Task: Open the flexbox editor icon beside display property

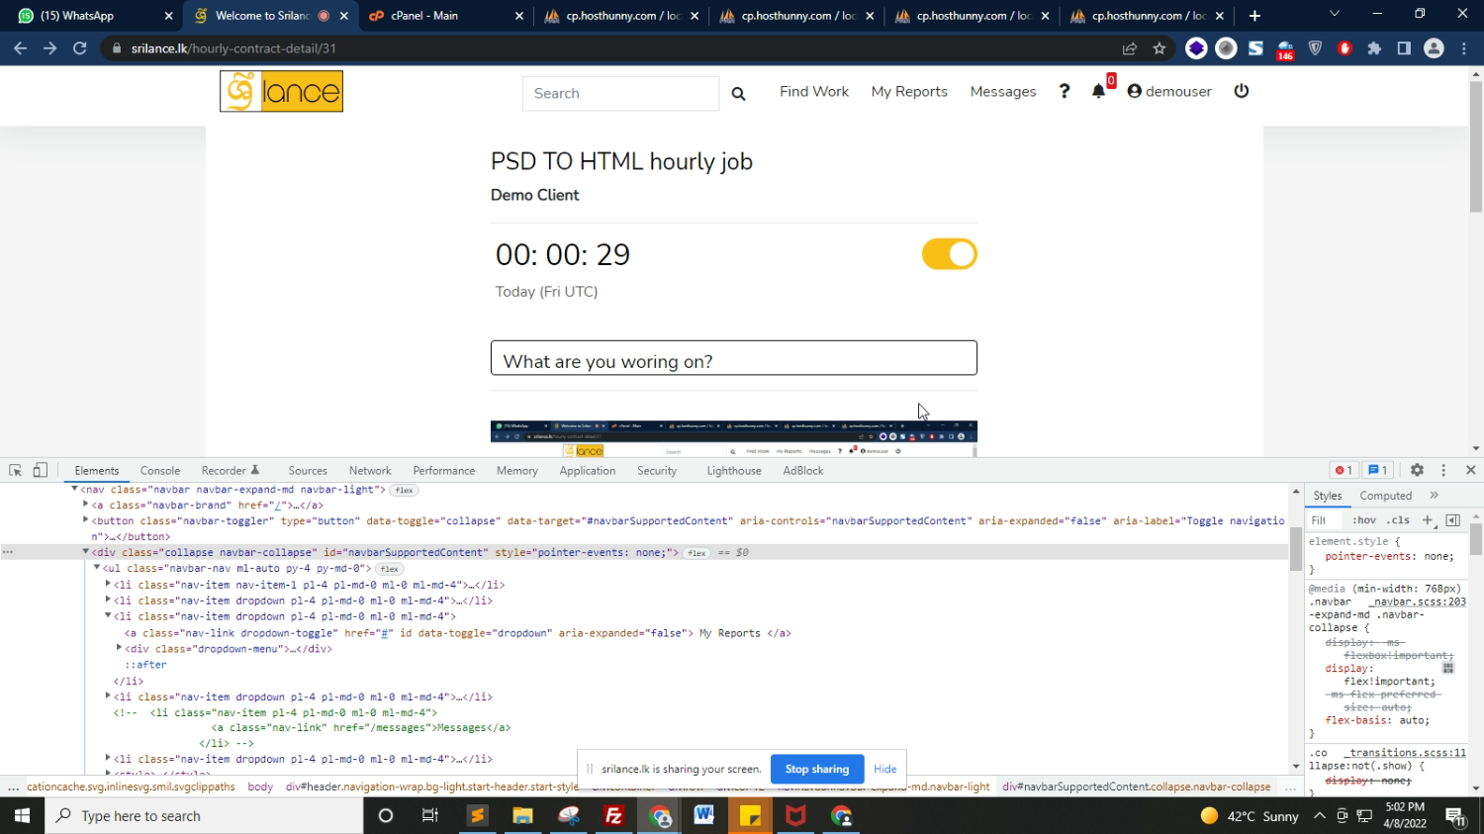Action: tap(1448, 669)
